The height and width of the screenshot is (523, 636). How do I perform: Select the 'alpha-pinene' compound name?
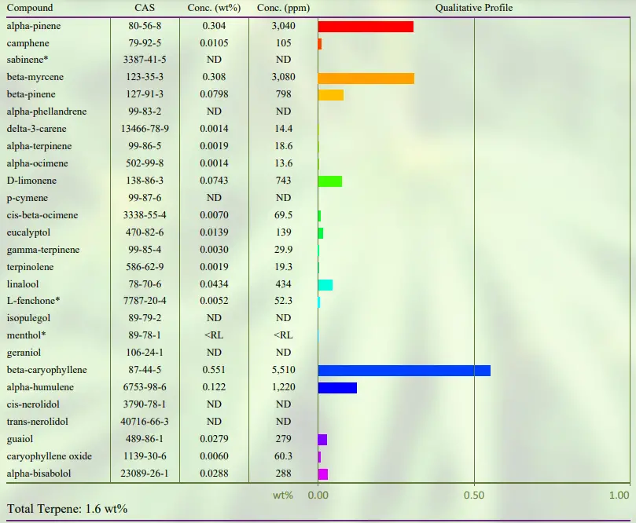(x=34, y=26)
